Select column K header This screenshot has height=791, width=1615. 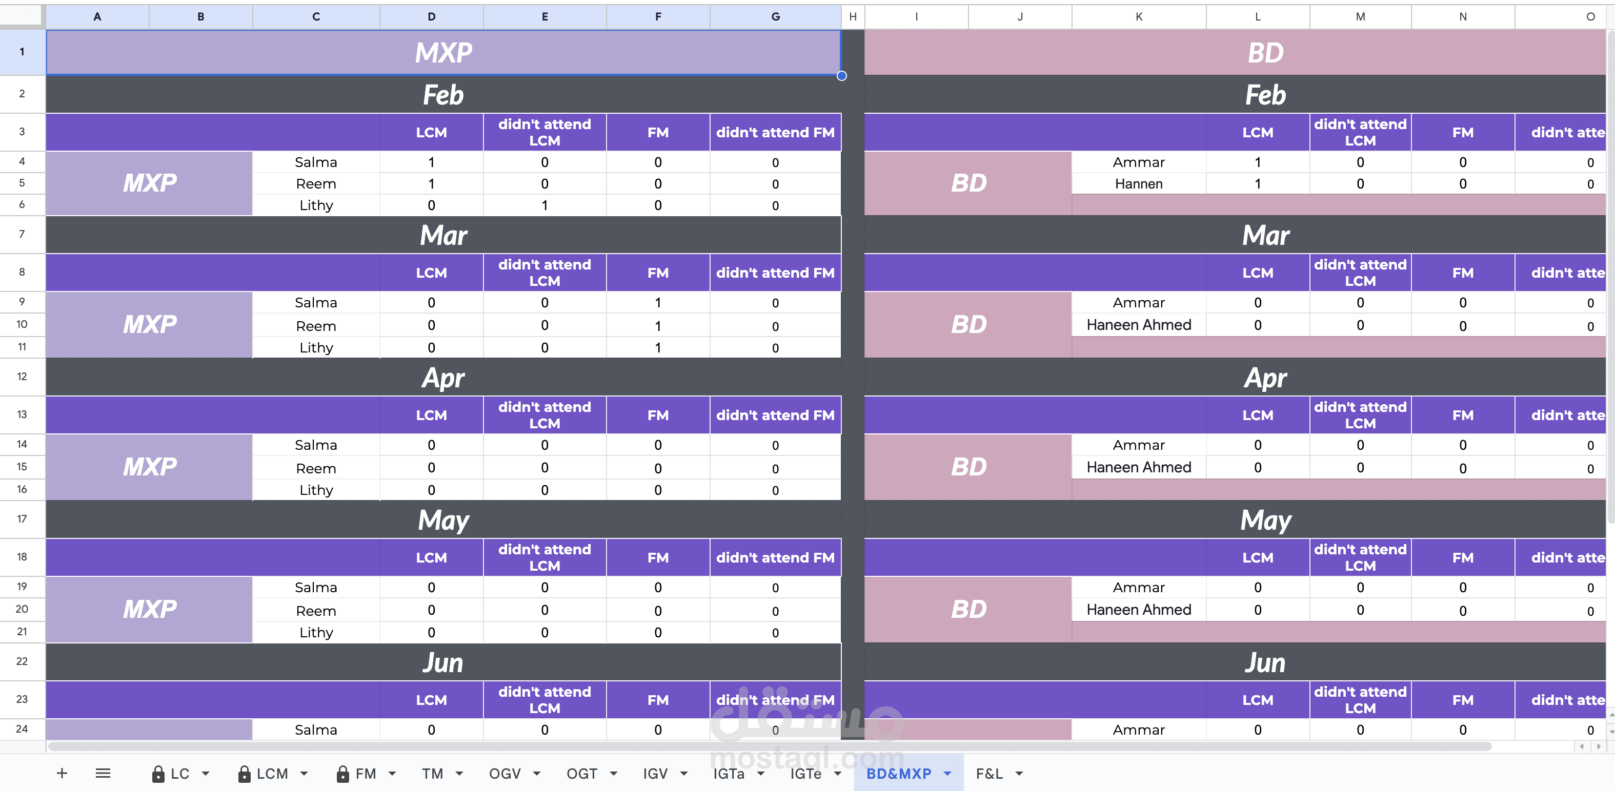pos(1139,17)
